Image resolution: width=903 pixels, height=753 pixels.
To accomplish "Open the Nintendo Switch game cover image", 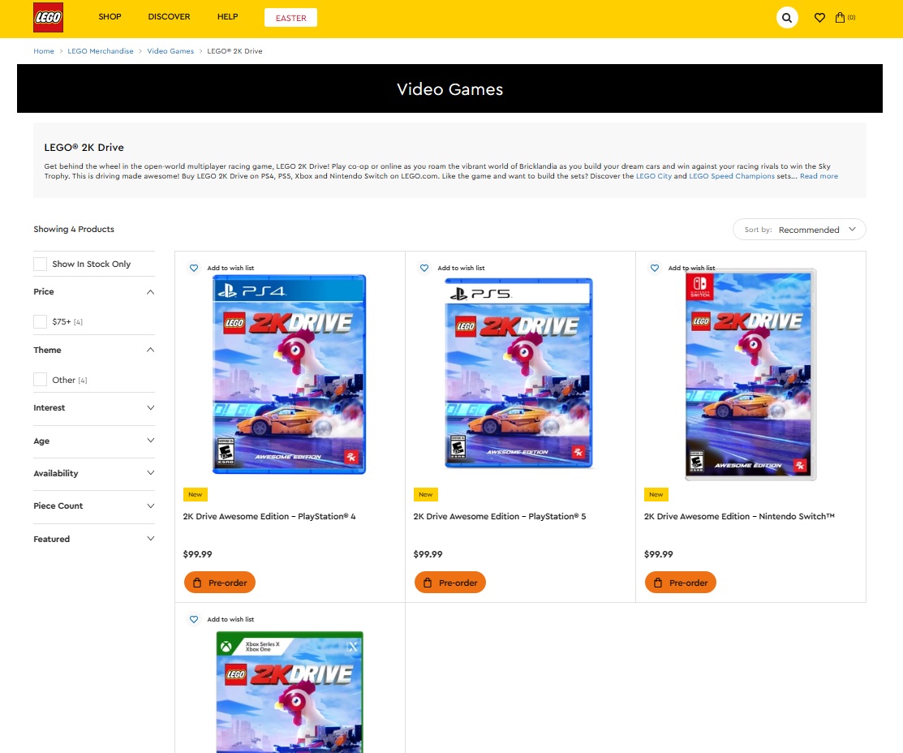I will 750,375.
